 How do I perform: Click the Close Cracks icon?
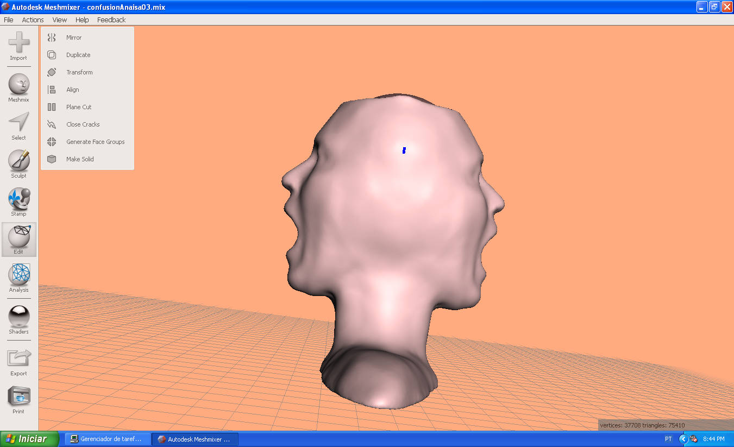pos(52,124)
